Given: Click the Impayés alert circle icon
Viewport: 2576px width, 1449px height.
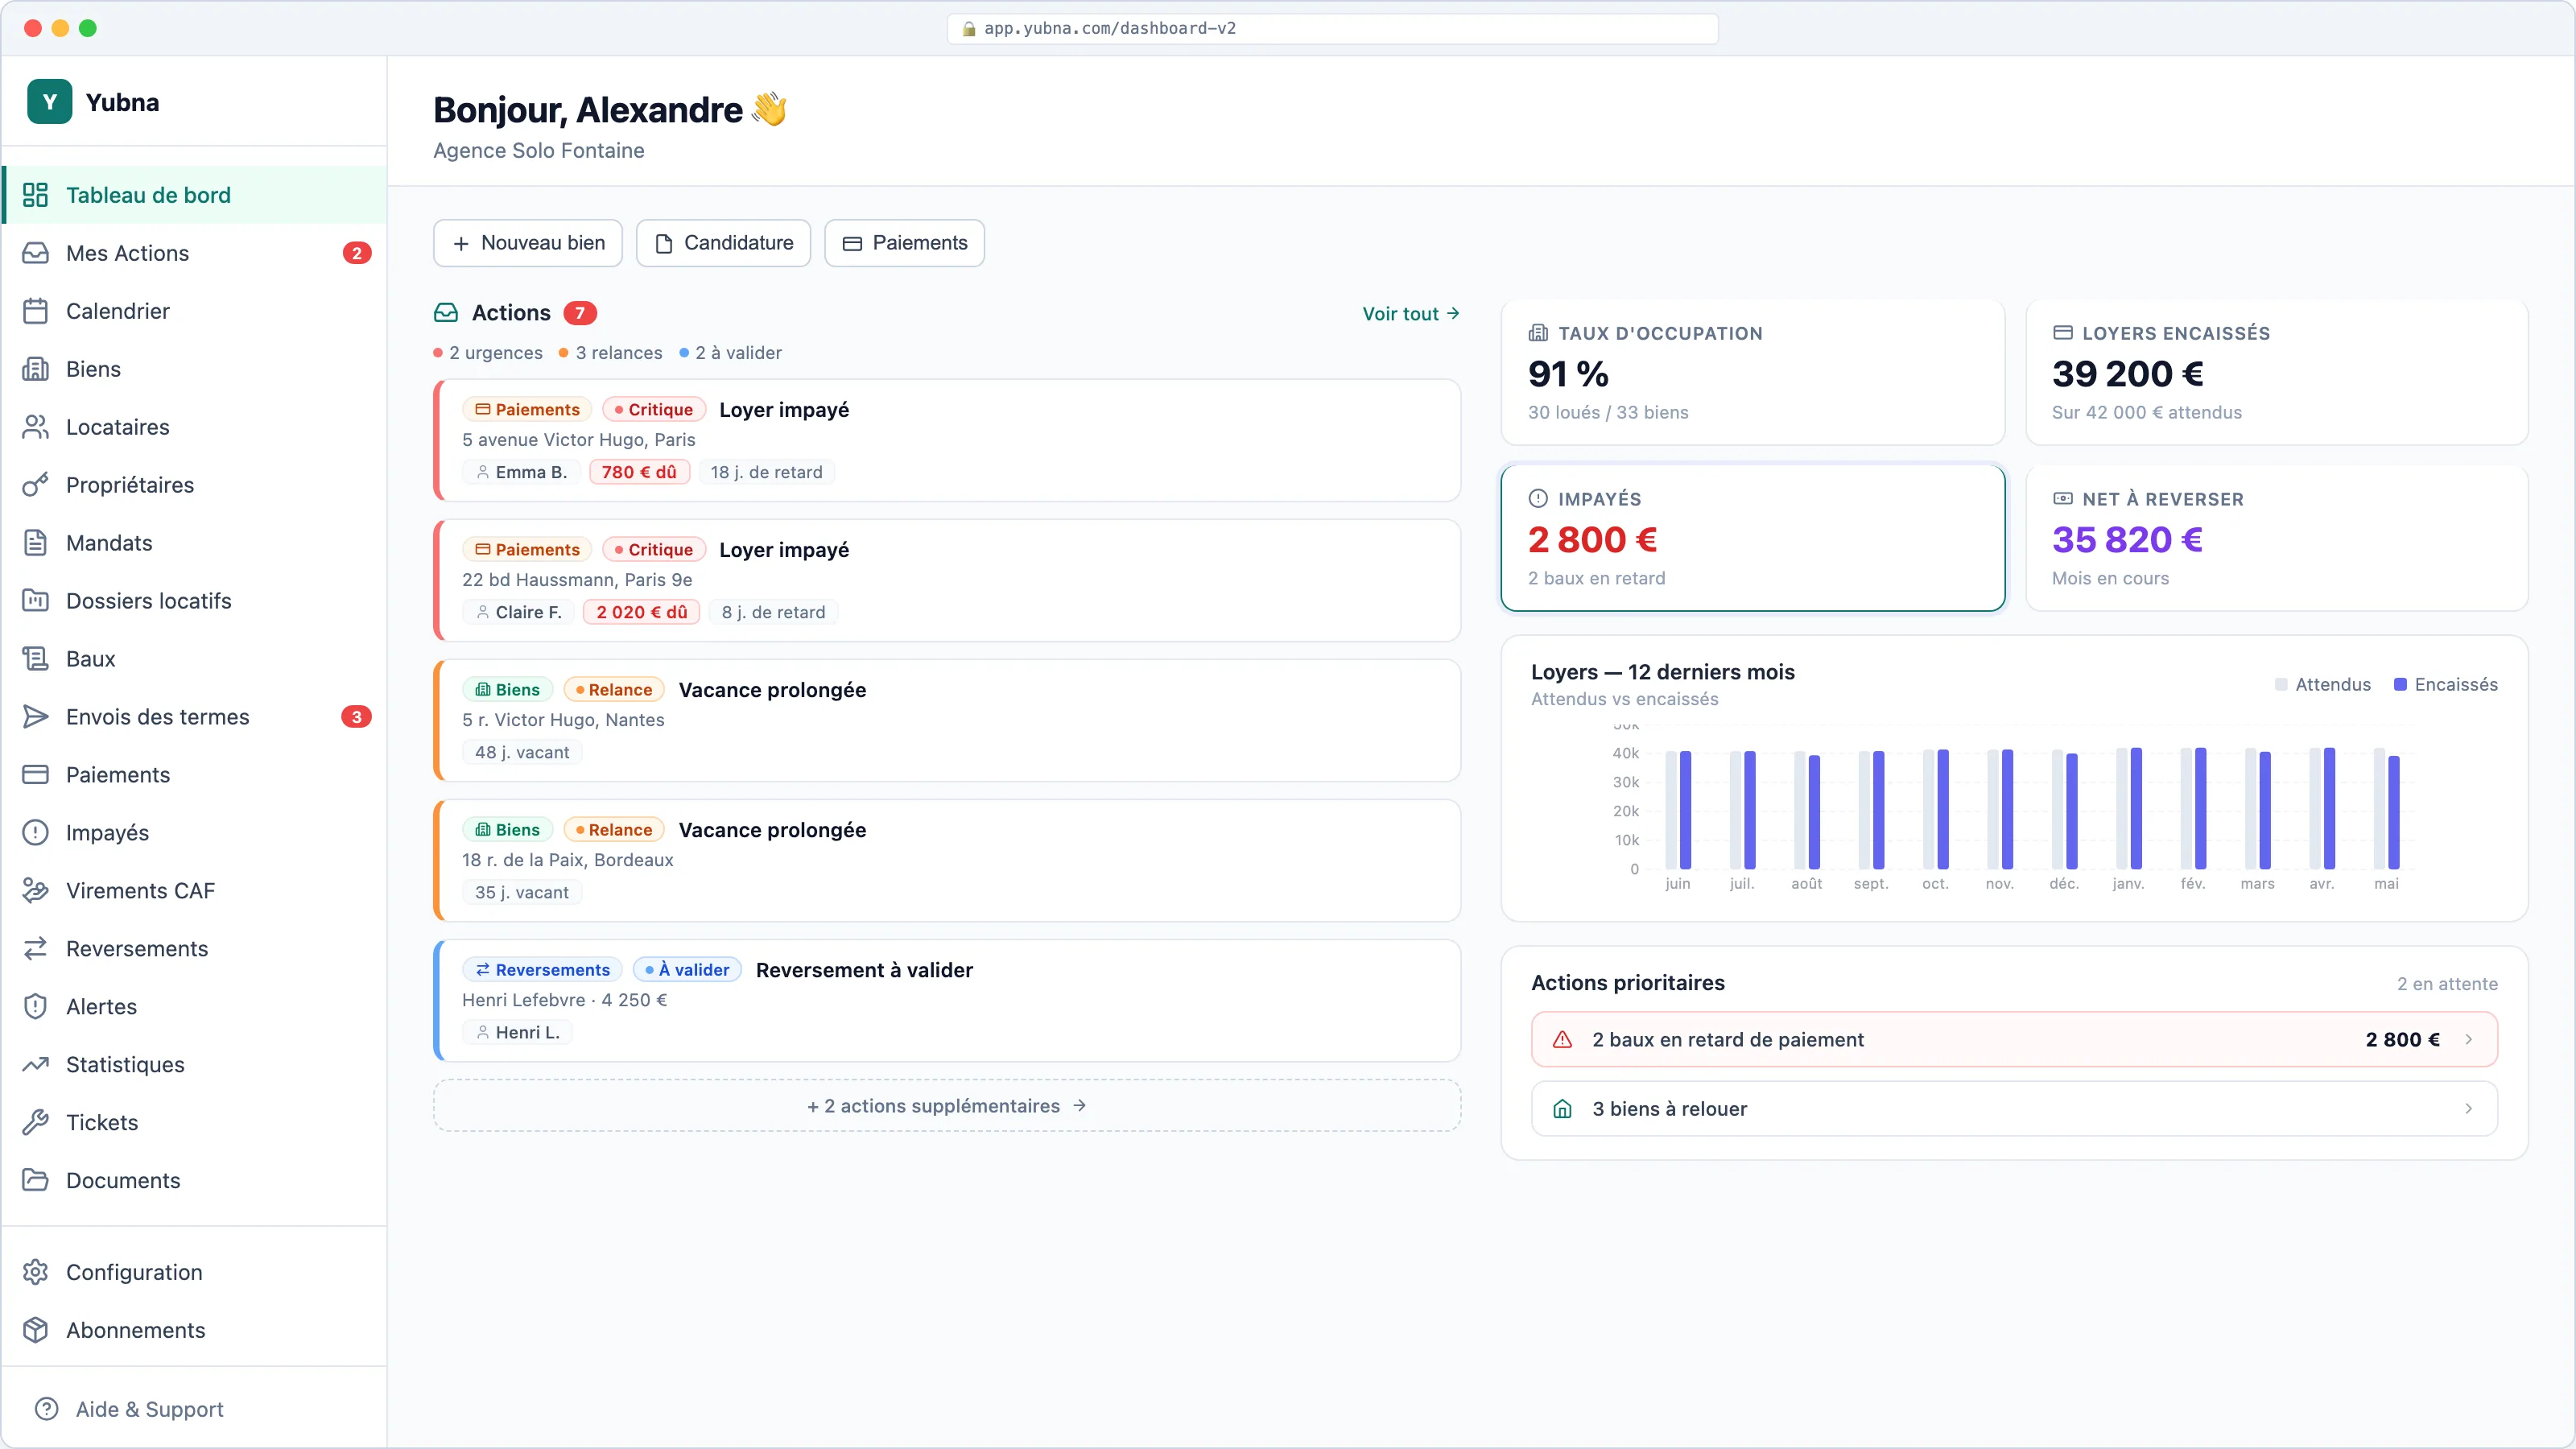Looking at the screenshot, I should (x=36, y=833).
